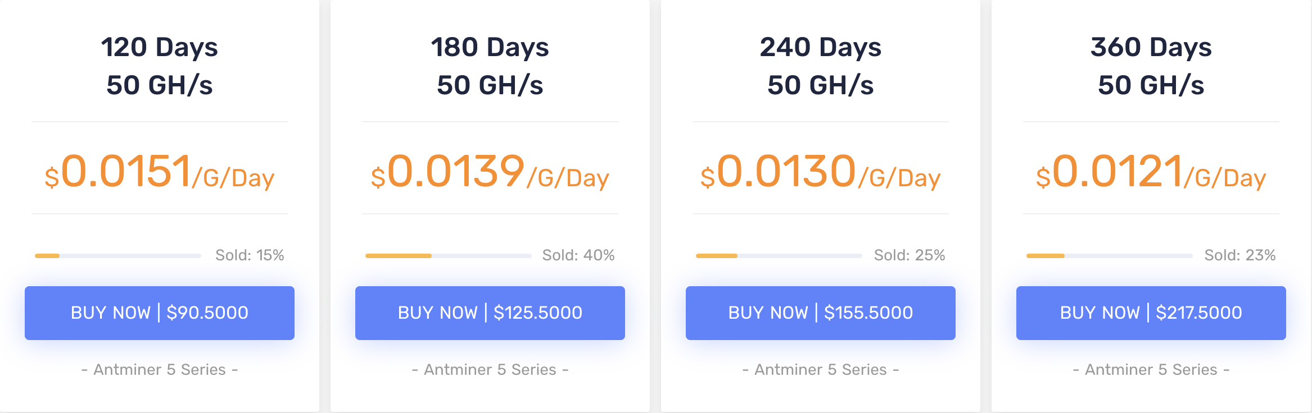
Task: Select the 180 Days 50 GH/s heading
Action: point(490,66)
